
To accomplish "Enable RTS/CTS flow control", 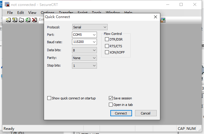I will [x=107, y=46].
